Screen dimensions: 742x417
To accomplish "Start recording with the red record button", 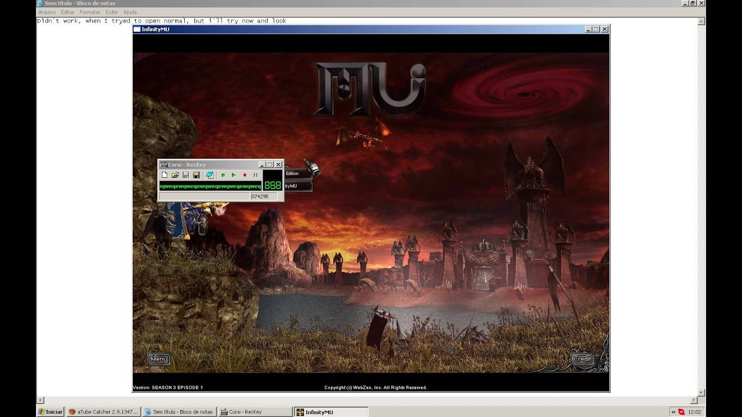I will [x=245, y=175].
